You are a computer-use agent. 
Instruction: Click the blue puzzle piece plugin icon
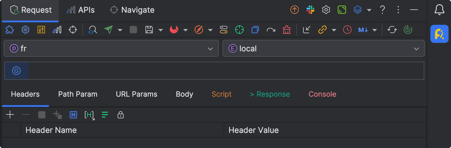click(x=10, y=30)
